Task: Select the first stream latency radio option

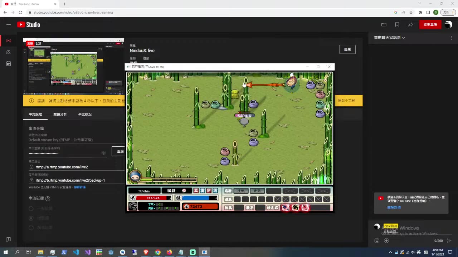Action: [31, 208]
